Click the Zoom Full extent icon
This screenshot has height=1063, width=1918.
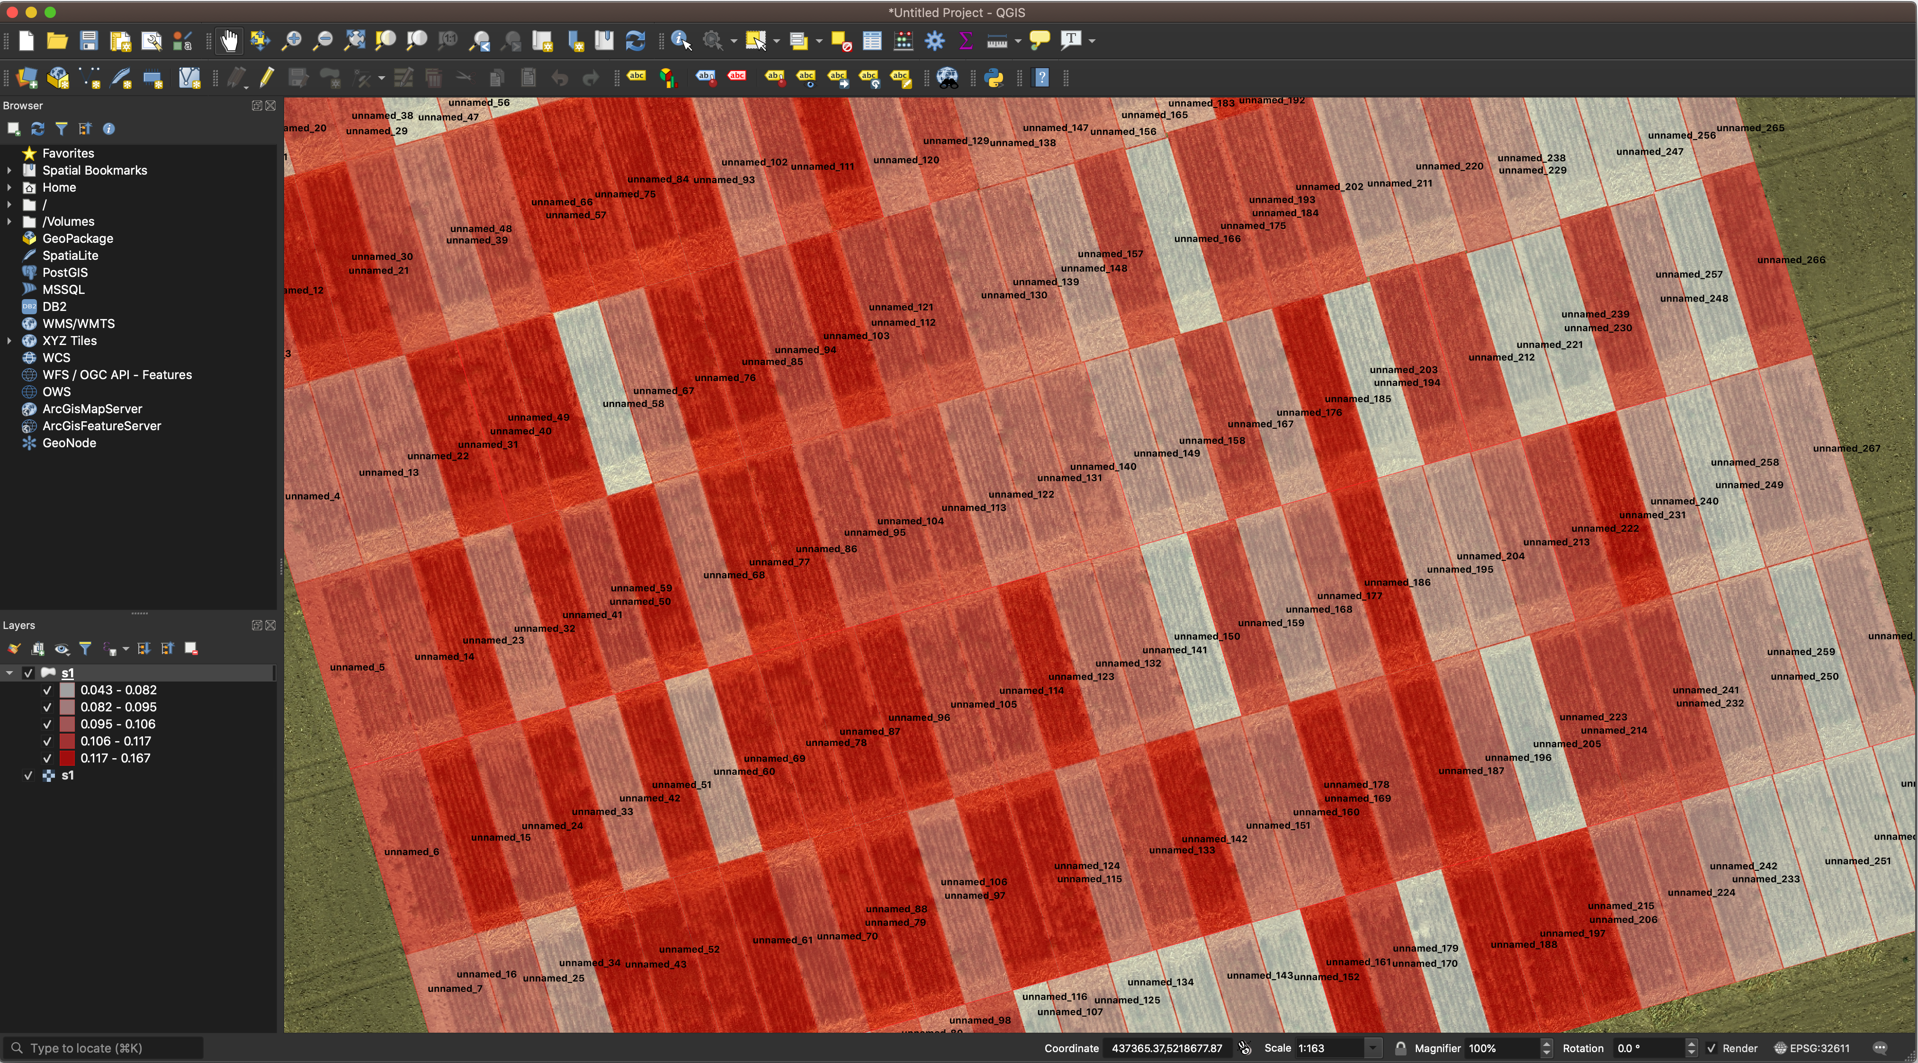point(354,40)
